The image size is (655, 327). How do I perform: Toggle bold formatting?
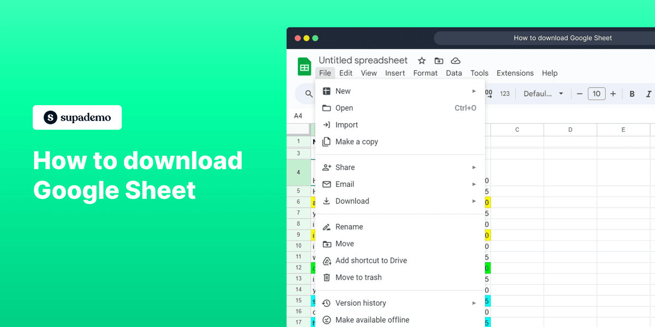coord(632,93)
